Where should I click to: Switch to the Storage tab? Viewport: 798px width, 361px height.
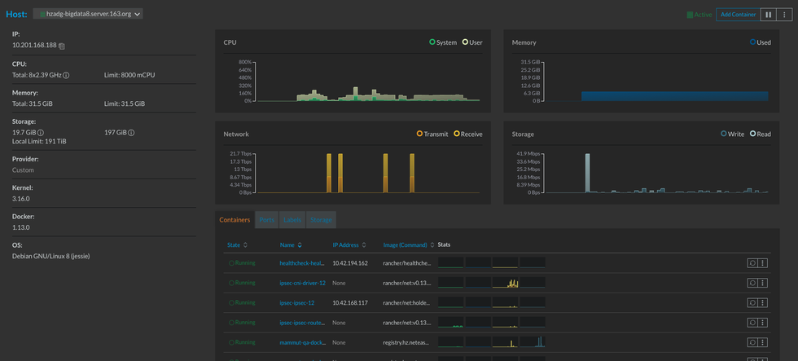[x=321, y=220]
